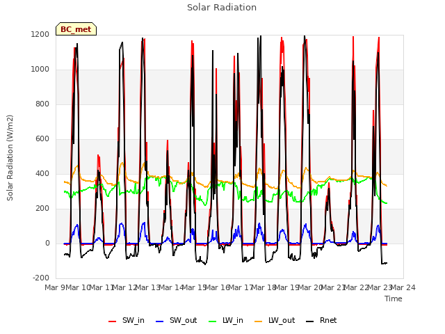Click the orange LW_out legend swatch
Viewport: 445px width, 334px height.
(x=258, y=321)
